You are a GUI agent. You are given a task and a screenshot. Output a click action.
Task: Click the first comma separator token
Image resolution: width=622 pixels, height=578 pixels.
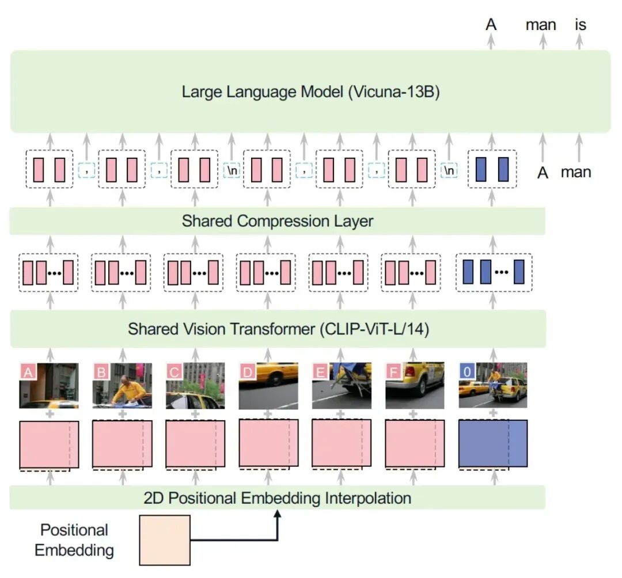[x=86, y=170]
